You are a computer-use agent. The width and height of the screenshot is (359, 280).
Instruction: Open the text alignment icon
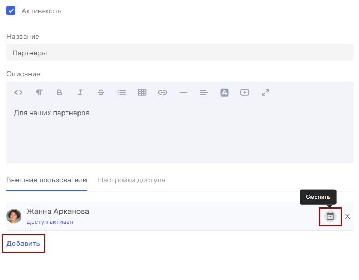[x=204, y=93]
